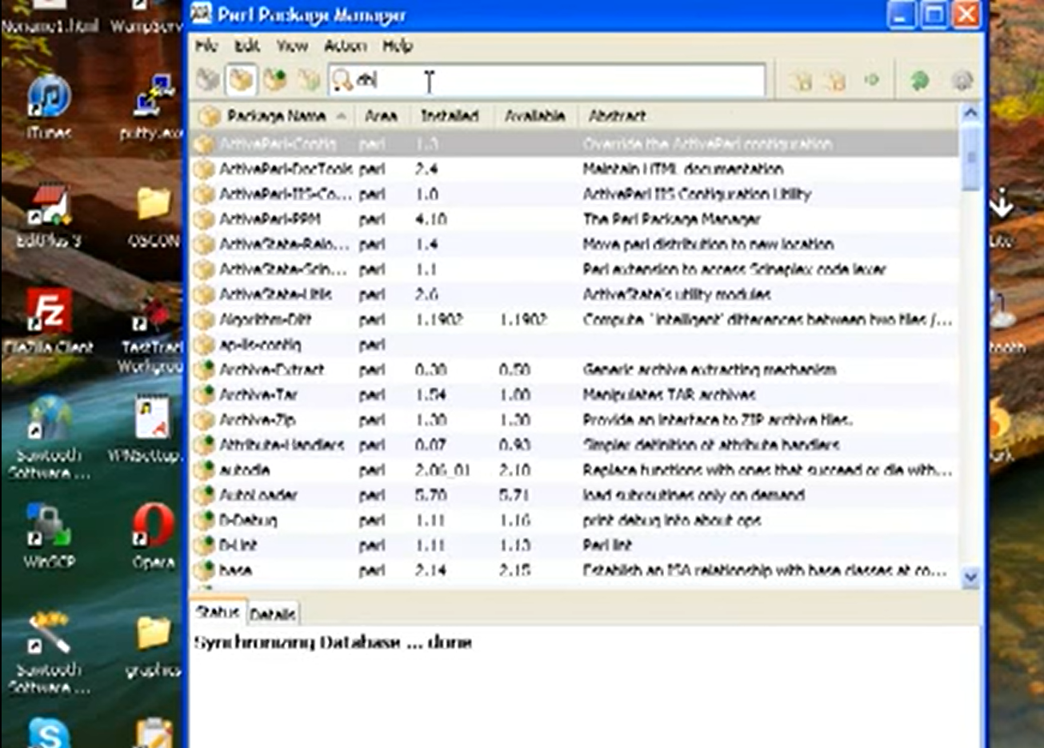This screenshot has height=748, width=1044.
Task: Open the View menu
Action: [x=292, y=46]
